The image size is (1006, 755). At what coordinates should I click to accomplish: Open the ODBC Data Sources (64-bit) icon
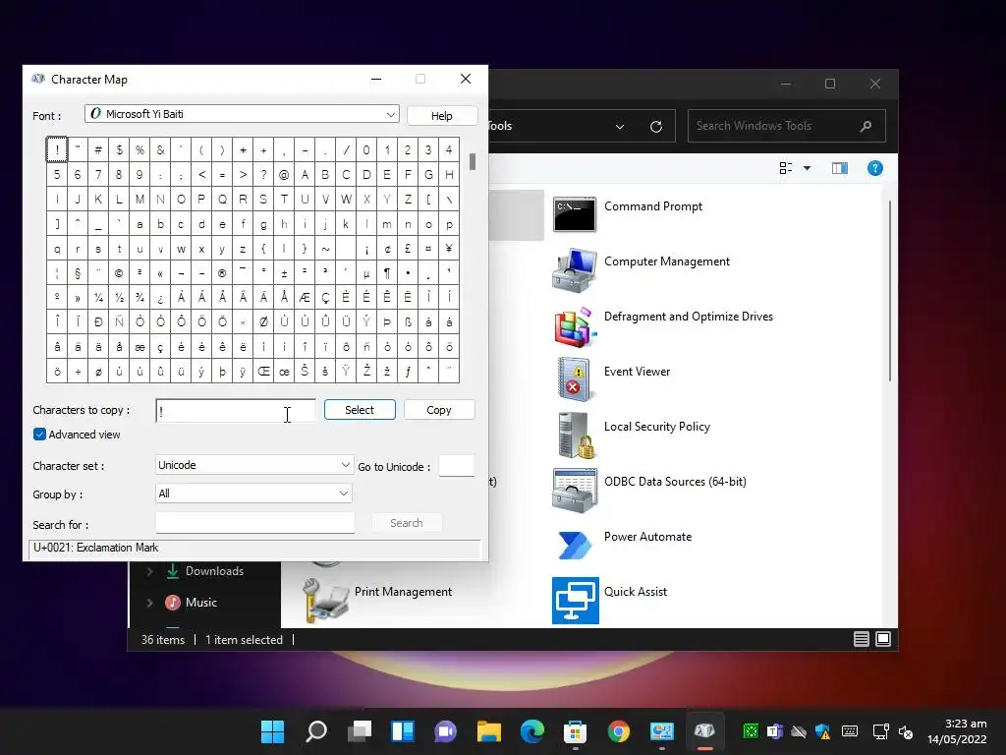tap(574, 491)
